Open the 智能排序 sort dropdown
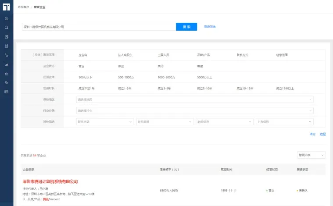The image size is (333, 206). pos(311,155)
